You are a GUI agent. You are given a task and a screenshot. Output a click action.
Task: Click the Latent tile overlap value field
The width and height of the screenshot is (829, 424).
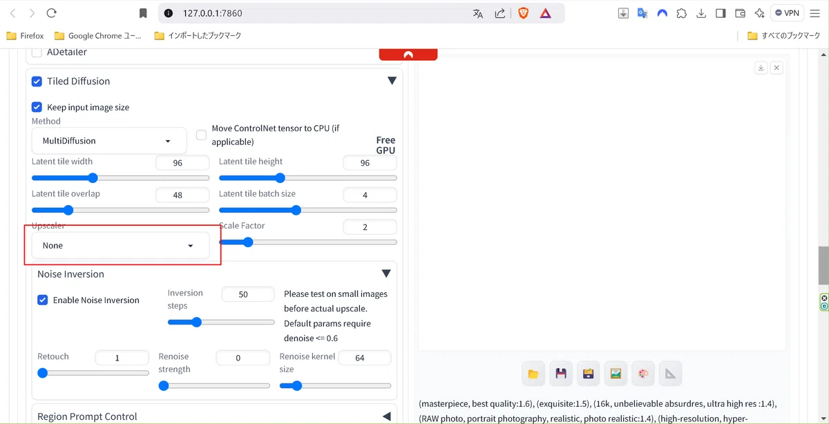pos(182,195)
